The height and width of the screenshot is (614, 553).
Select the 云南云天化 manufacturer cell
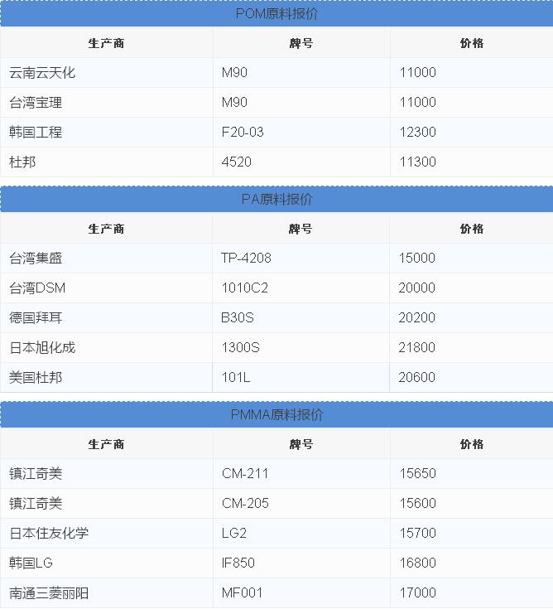[x=106, y=72]
